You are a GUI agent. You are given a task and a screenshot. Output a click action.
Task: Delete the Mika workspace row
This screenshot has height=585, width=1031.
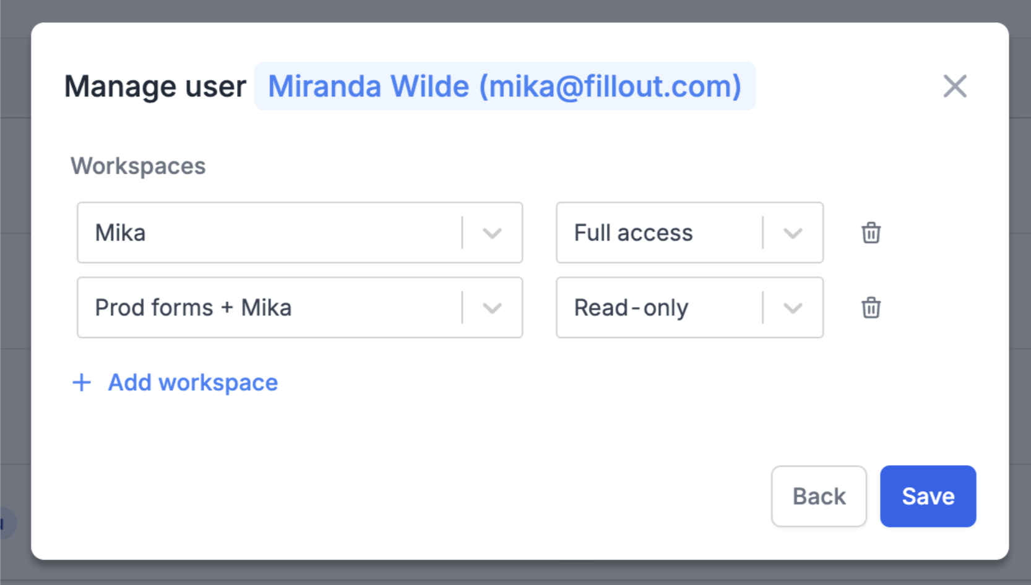[871, 233]
